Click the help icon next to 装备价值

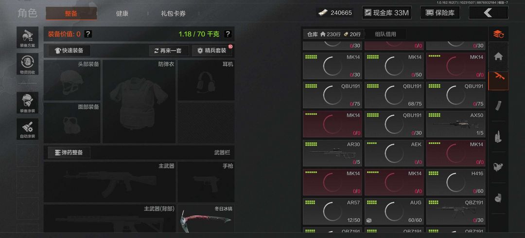87,34
